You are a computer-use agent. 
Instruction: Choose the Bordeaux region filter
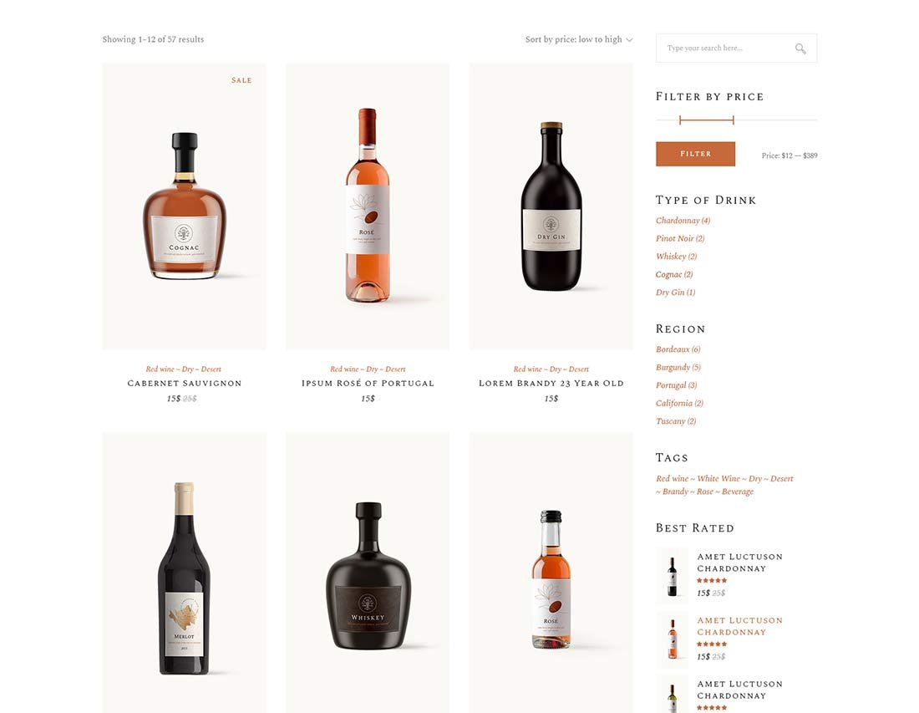[x=678, y=349]
